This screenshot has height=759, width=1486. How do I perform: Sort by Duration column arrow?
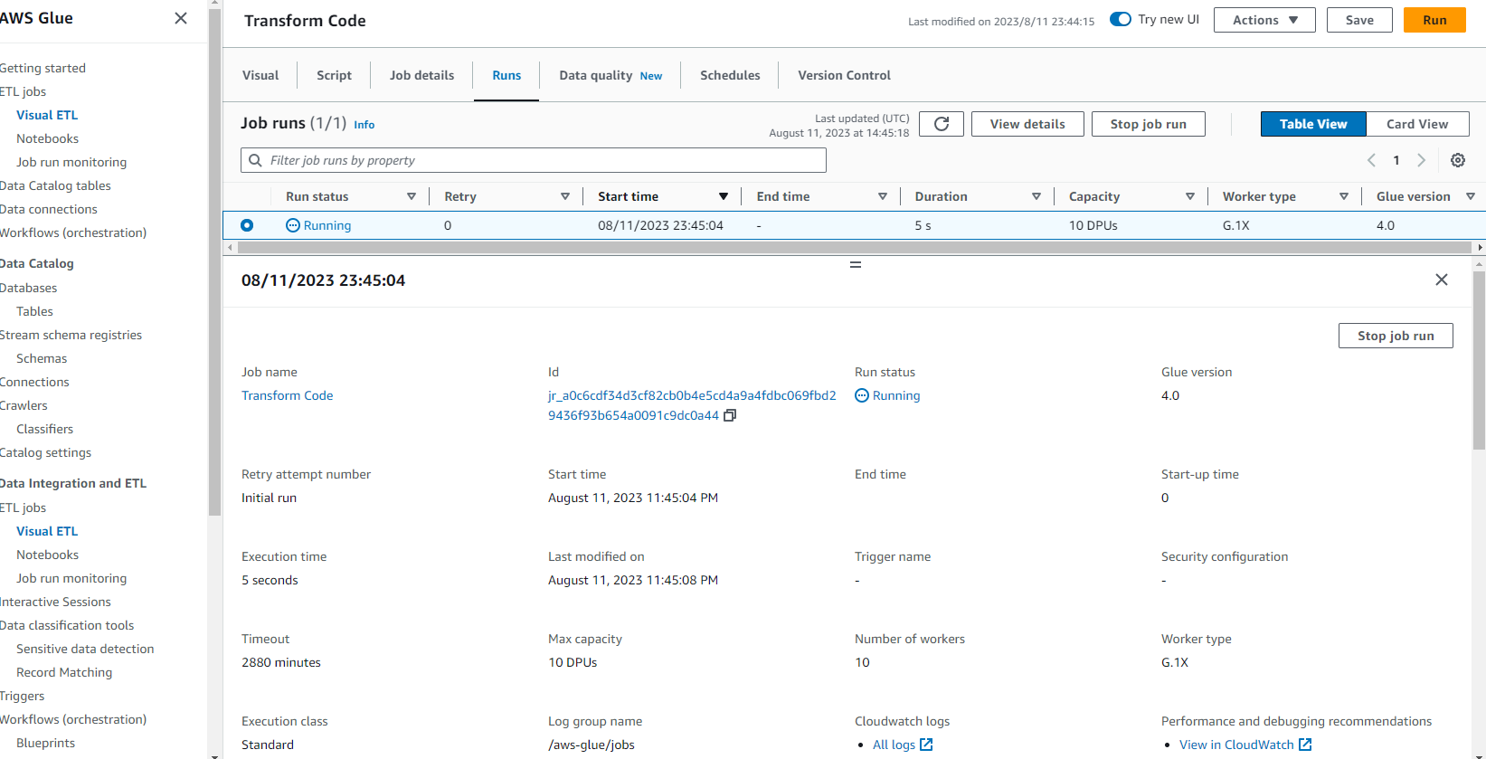pos(1036,196)
